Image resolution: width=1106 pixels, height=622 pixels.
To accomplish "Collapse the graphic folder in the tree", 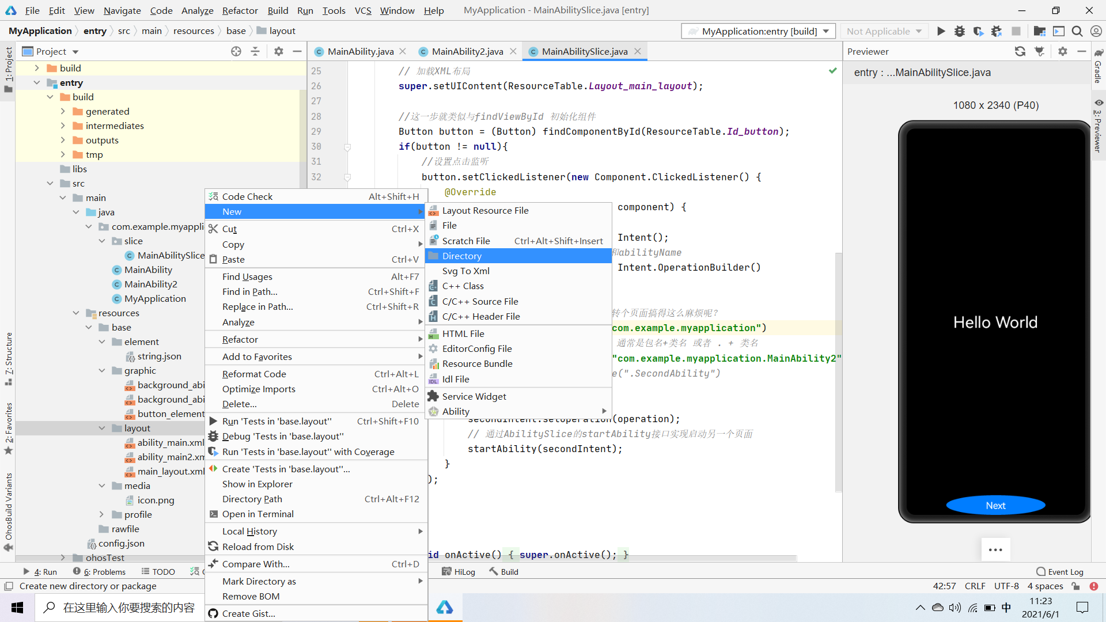I will 102,371.
